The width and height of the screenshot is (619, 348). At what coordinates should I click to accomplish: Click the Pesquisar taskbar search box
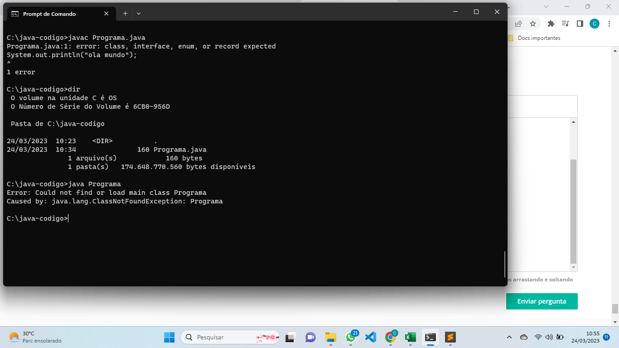pos(230,337)
